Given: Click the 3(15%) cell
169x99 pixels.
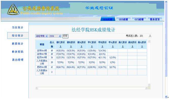Looking at the screenshot, I should click(102, 62).
